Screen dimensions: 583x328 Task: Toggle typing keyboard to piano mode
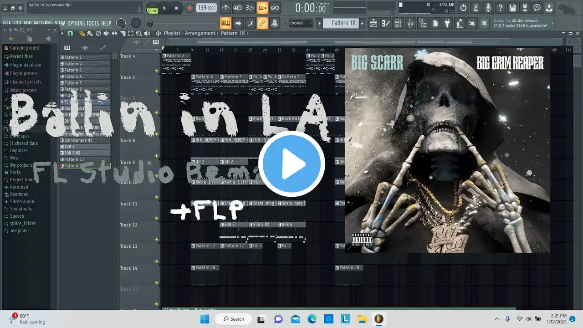click(225, 23)
